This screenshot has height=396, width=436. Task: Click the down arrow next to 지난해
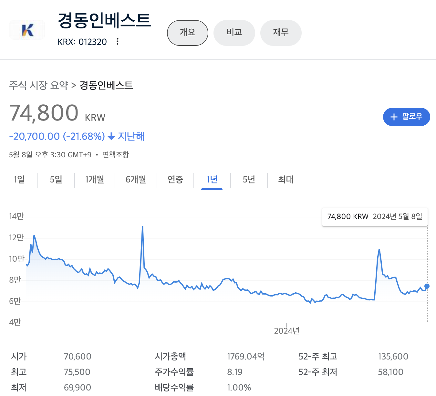(111, 137)
